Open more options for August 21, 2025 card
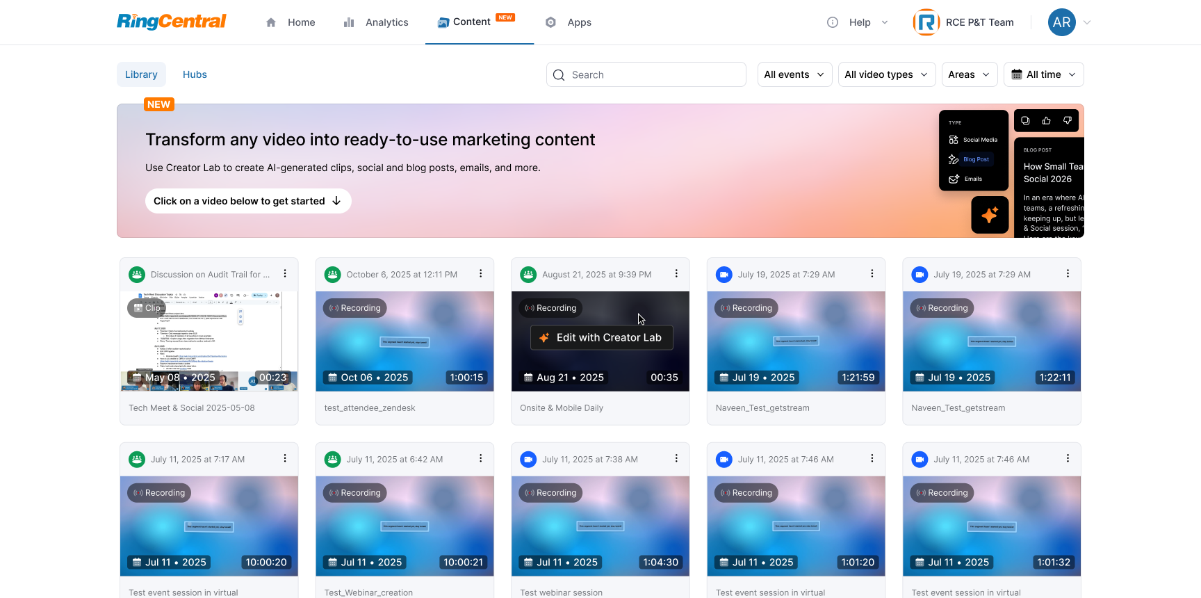Image resolution: width=1201 pixels, height=598 pixels. tap(676, 274)
